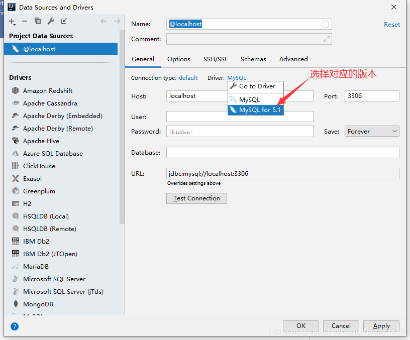Open help with question mark icon

(x=15, y=326)
